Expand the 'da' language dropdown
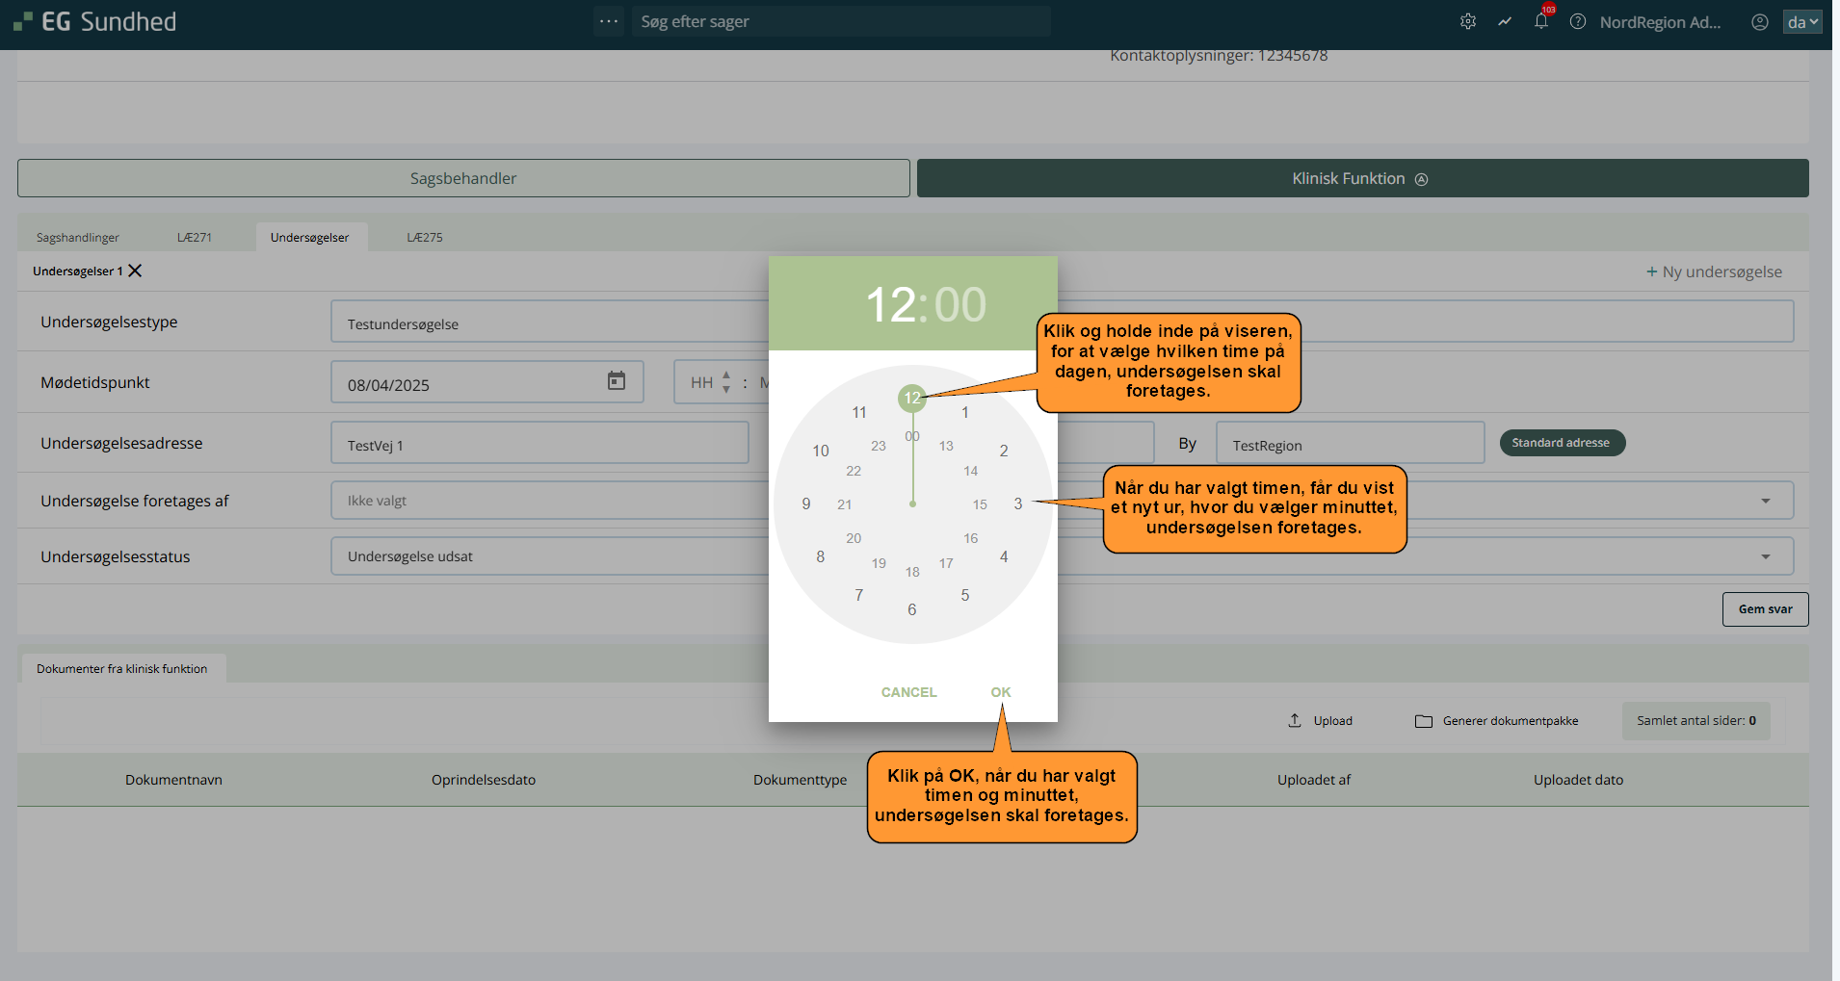This screenshot has width=1840, height=981. [x=1802, y=21]
